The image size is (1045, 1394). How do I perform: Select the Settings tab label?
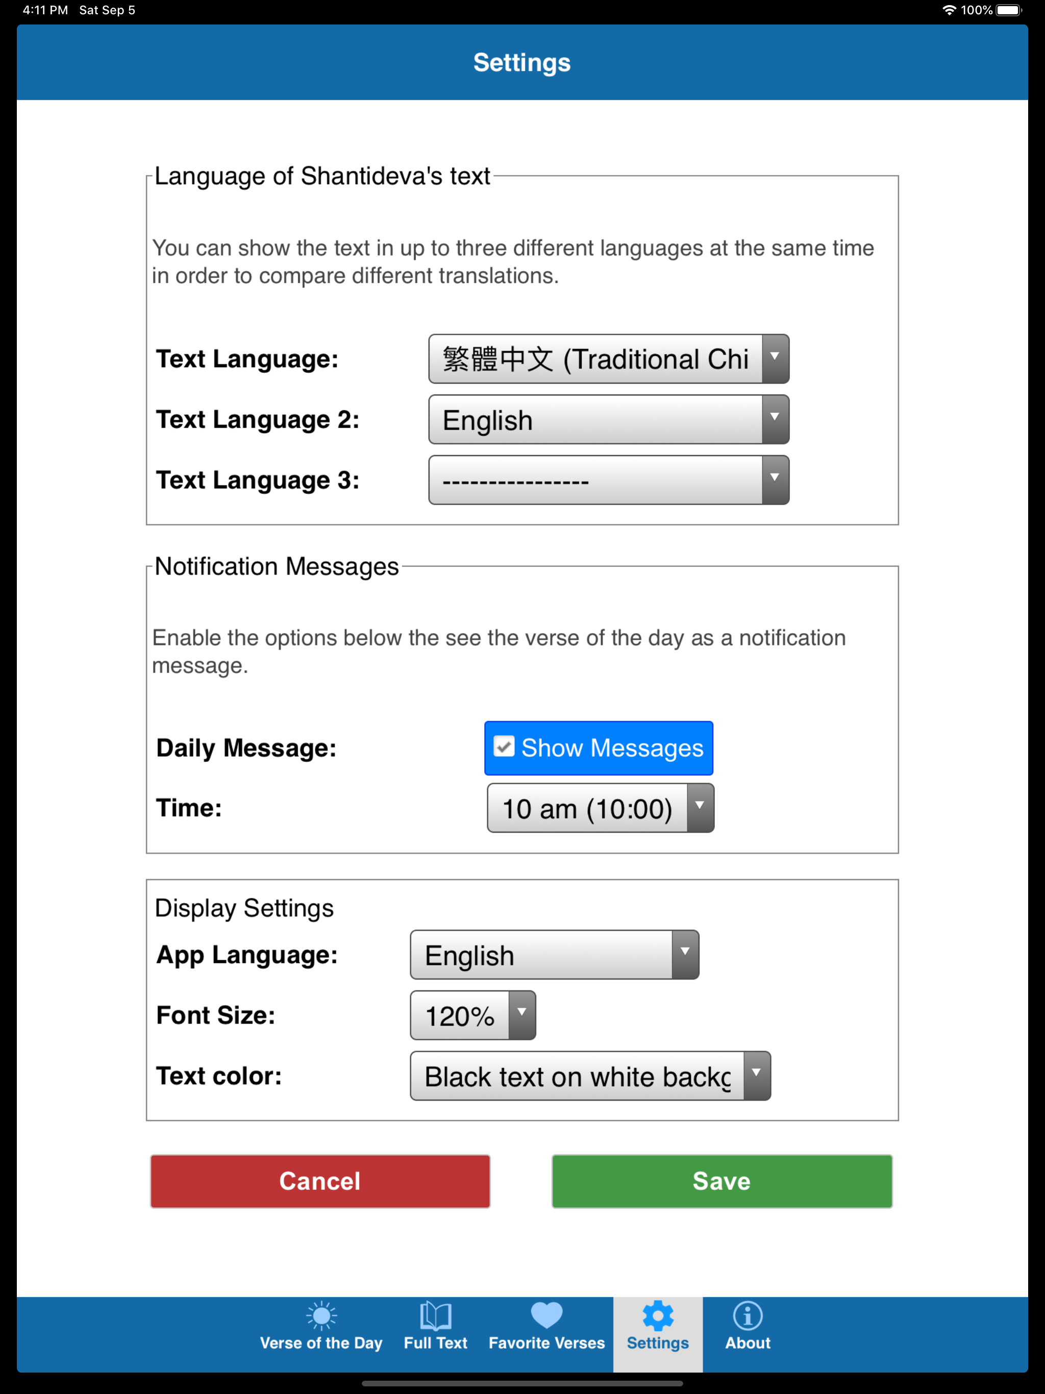click(x=658, y=1343)
